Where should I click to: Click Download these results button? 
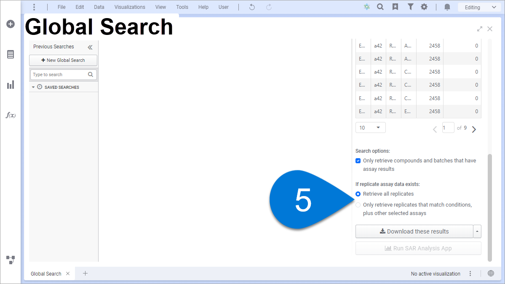414,231
